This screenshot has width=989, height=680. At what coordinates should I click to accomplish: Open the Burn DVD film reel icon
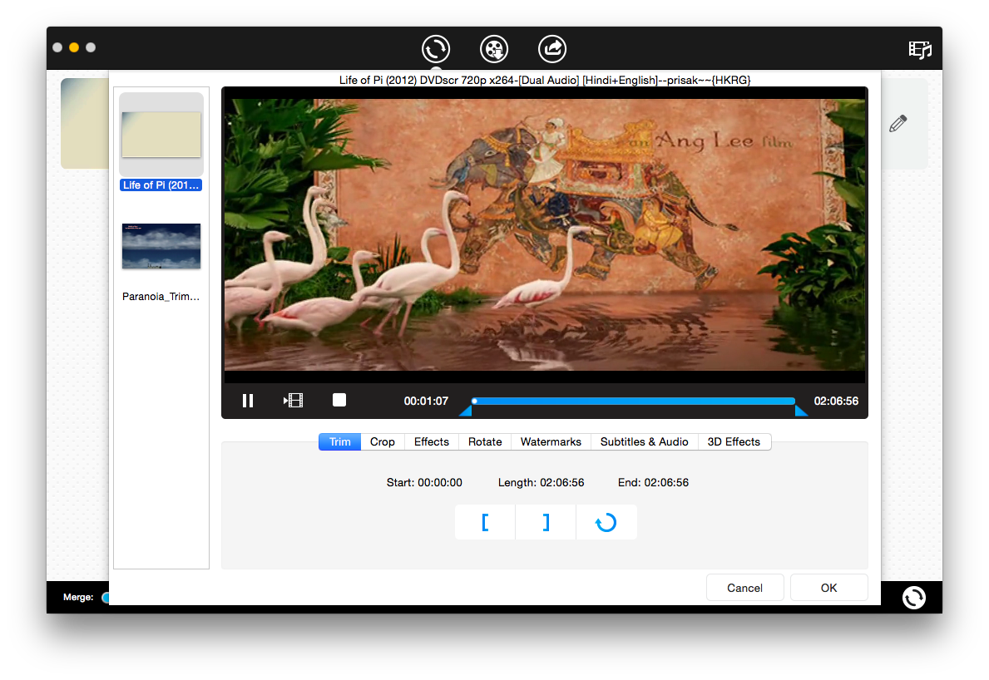pyautogui.click(x=494, y=48)
